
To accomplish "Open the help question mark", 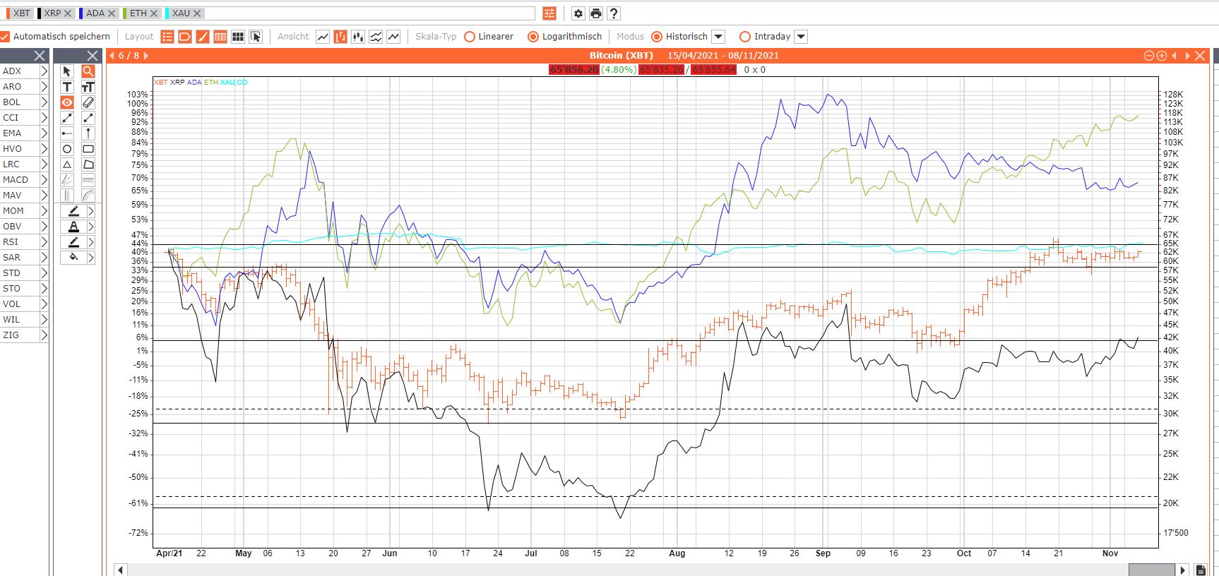I will click(614, 13).
